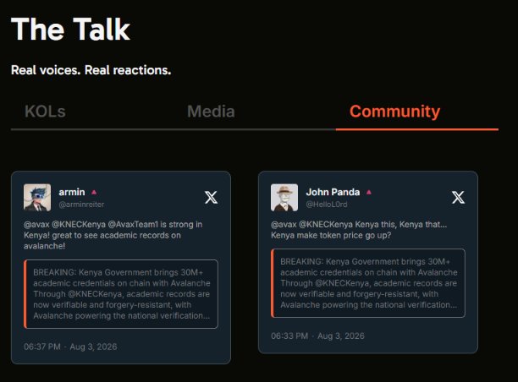Click John Panda's profile avatar
This screenshot has height=382, width=518.
click(x=284, y=198)
